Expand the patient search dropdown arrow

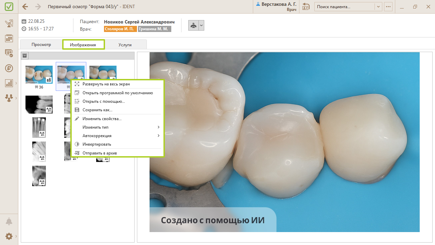tap(379, 6)
